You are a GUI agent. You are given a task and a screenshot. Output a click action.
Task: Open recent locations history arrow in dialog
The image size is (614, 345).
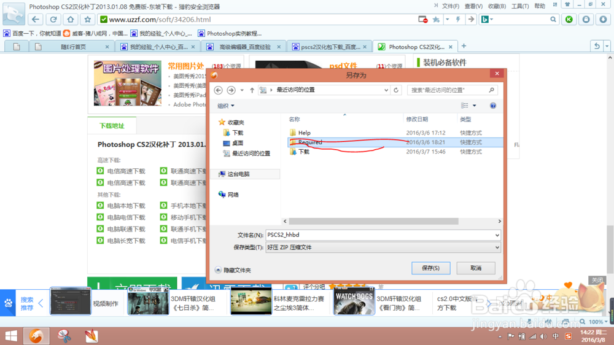[242, 90]
